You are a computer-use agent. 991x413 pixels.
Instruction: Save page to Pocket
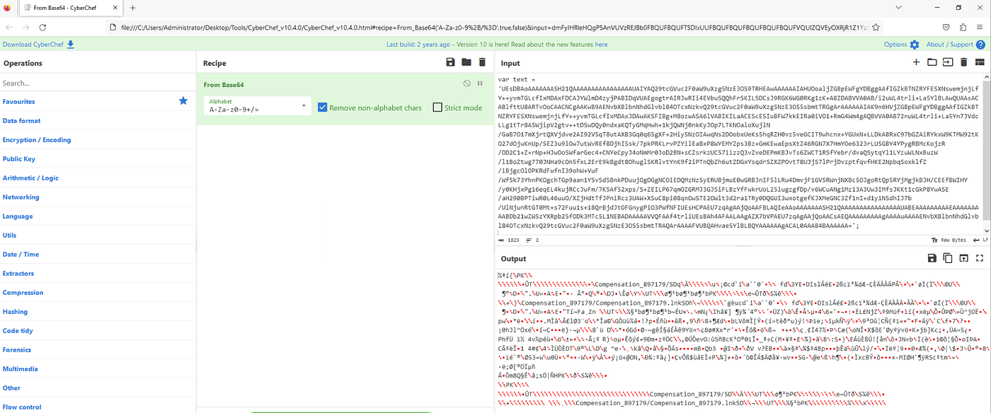tap(946, 27)
